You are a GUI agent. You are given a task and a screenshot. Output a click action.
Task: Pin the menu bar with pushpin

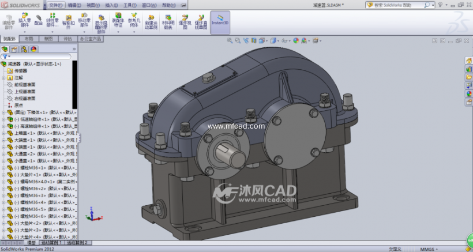[183, 5]
